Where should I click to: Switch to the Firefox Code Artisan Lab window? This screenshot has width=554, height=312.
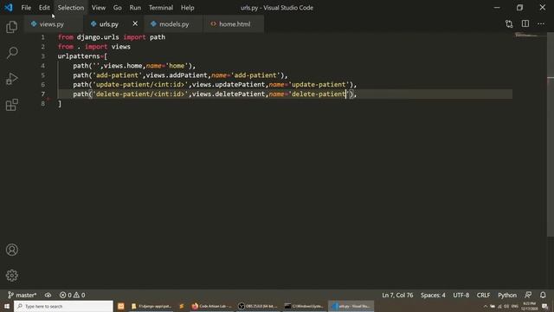pyautogui.click(x=211, y=306)
